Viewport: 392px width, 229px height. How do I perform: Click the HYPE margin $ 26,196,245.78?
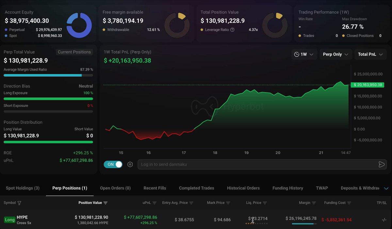[301, 218]
